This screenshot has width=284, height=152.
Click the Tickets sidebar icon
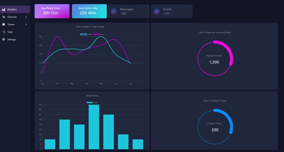tap(4, 24)
